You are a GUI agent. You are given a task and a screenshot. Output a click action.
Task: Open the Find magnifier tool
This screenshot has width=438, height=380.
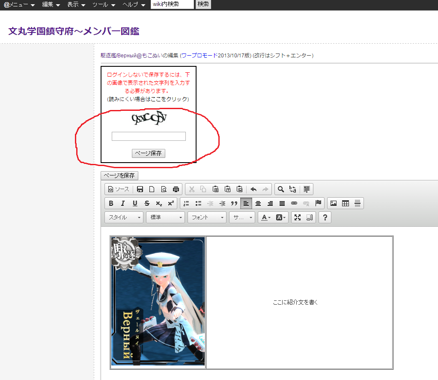click(281, 189)
